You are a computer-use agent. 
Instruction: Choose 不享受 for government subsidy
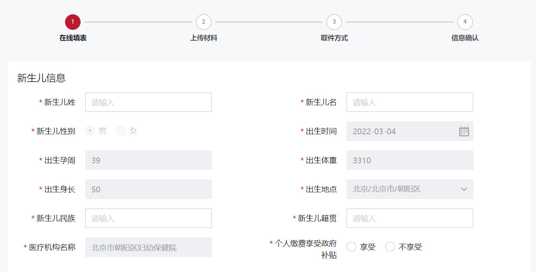(x=390, y=247)
